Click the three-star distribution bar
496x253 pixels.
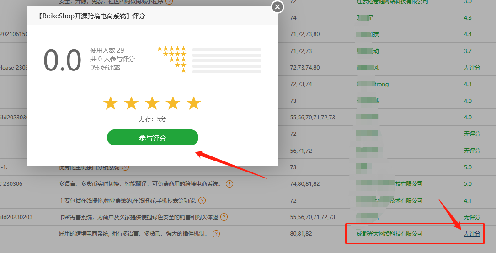226,61
